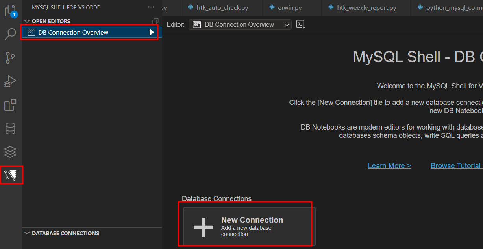Open the Source Control view
The height and width of the screenshot is (249, 483).
coord(10,58)
